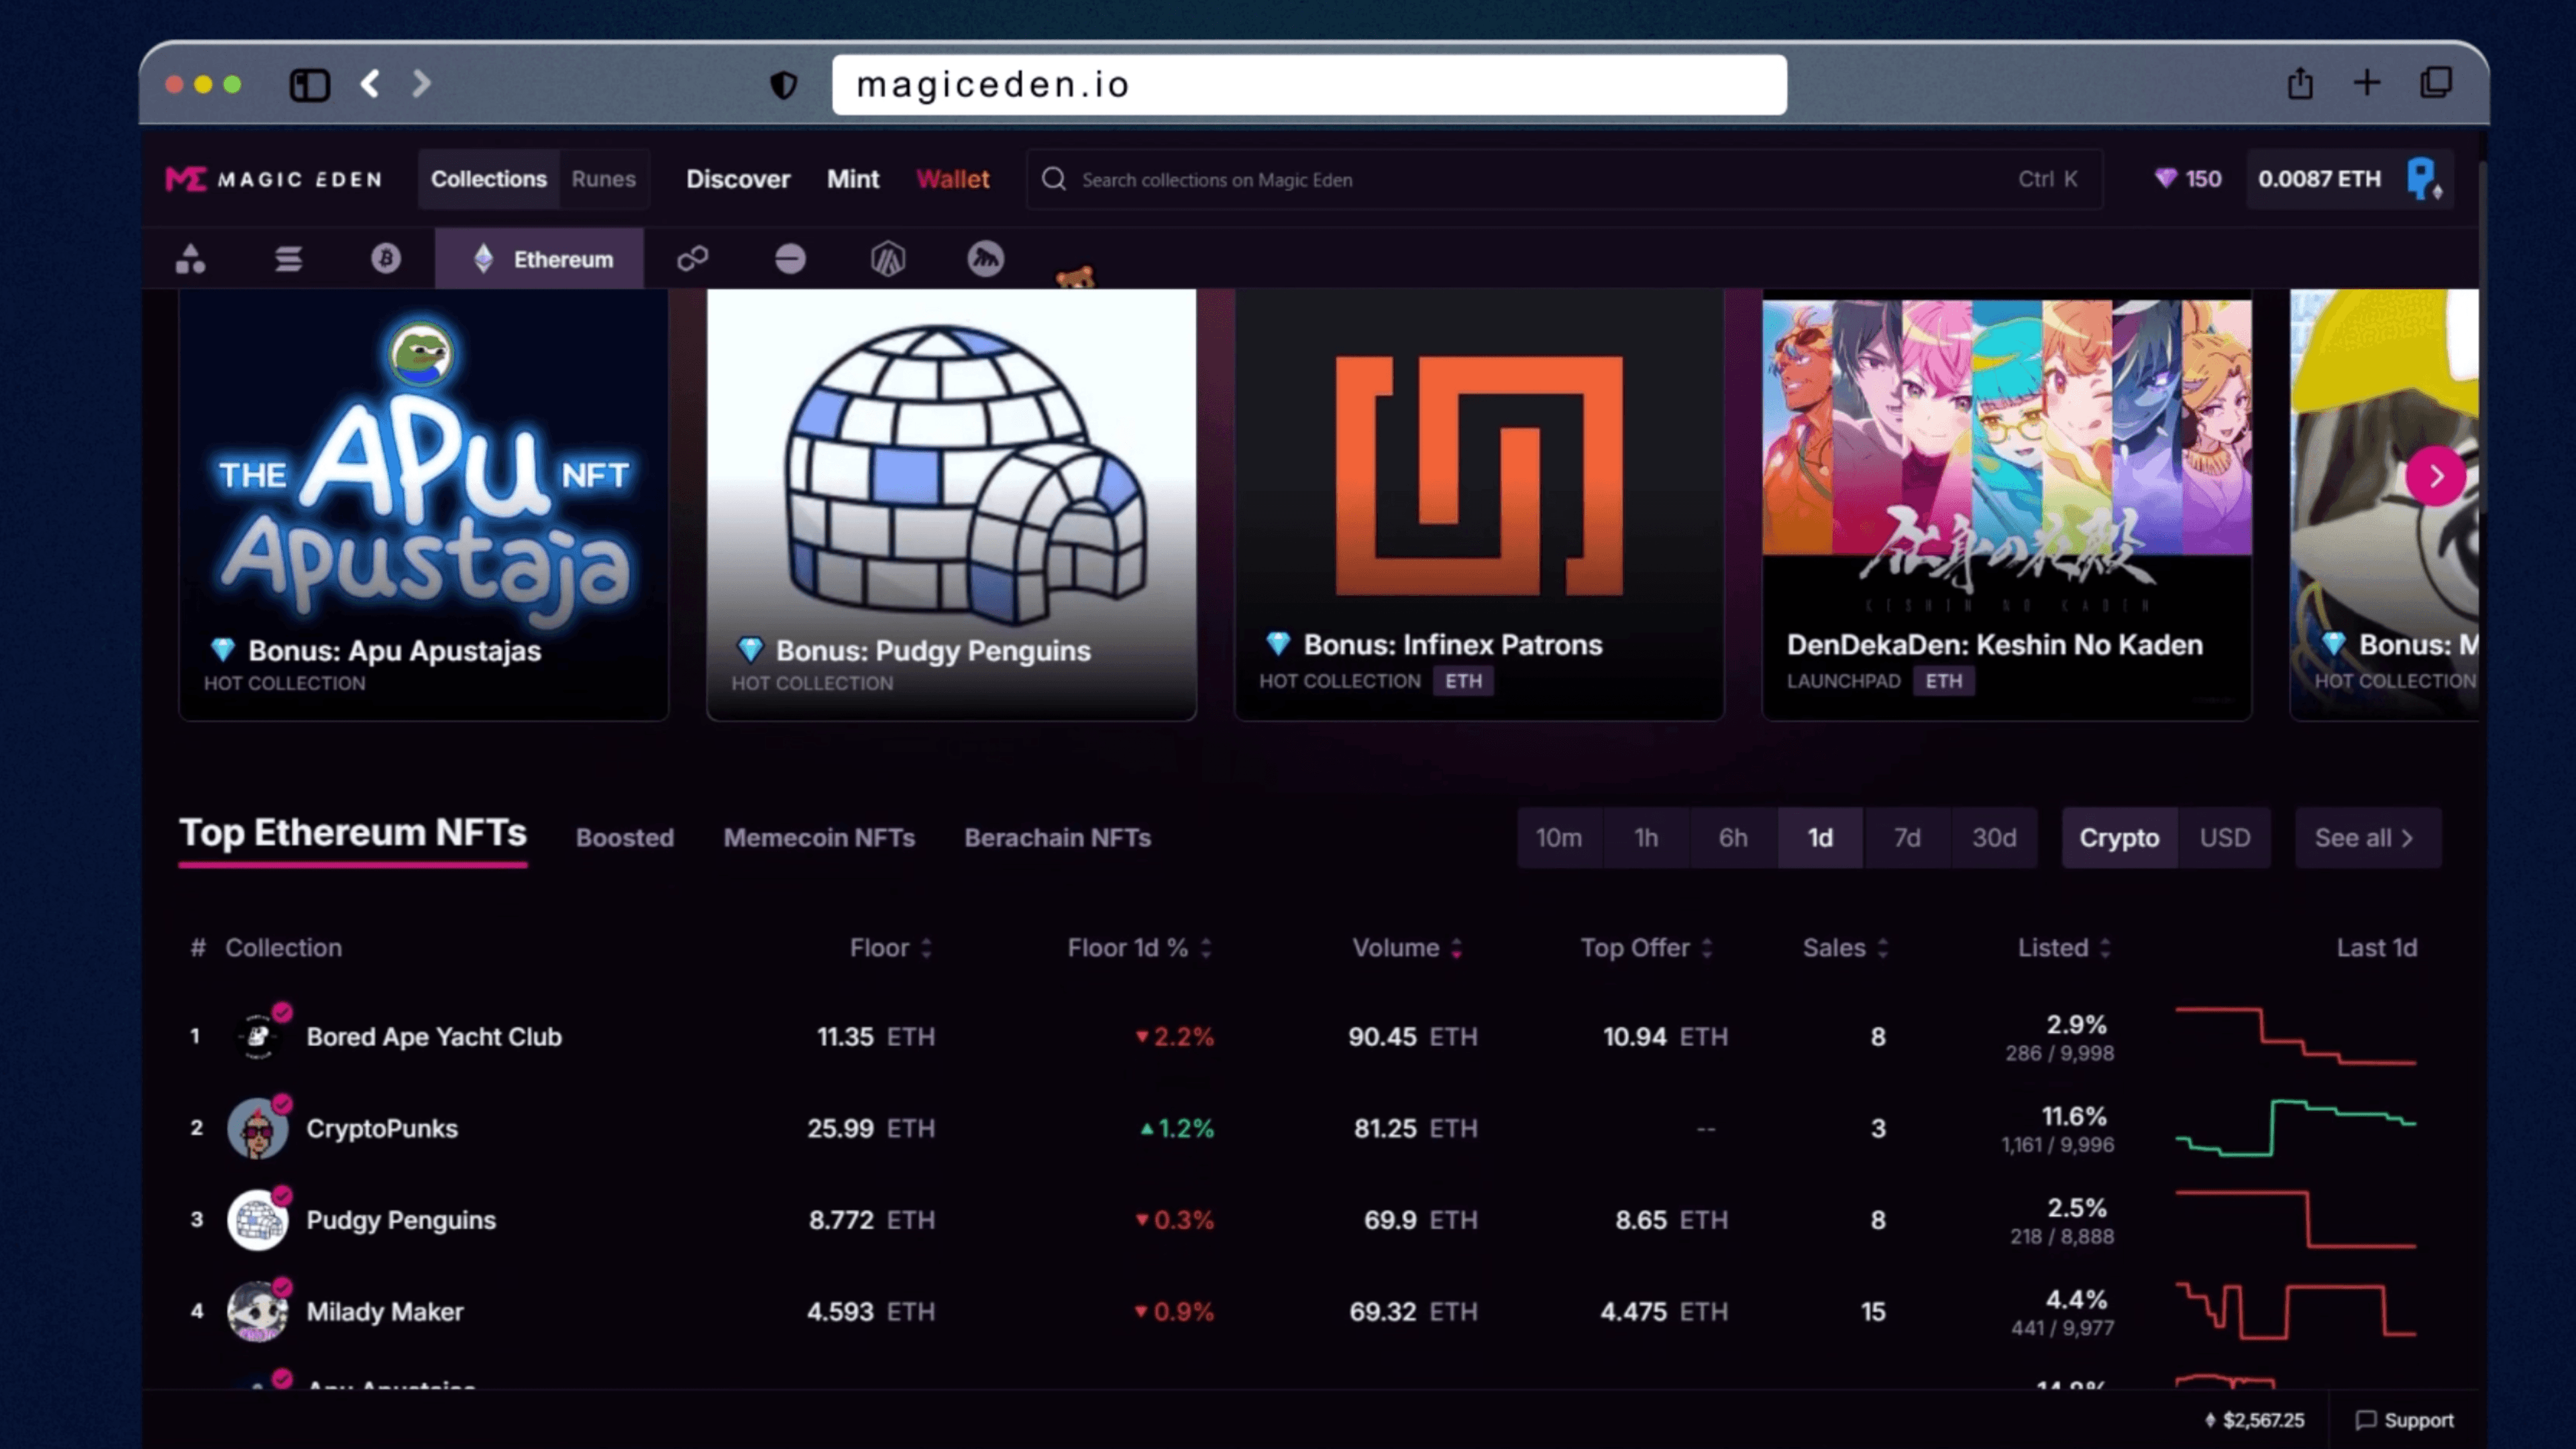
Task: Sort collections by Volume
Action: point(1406,948)
